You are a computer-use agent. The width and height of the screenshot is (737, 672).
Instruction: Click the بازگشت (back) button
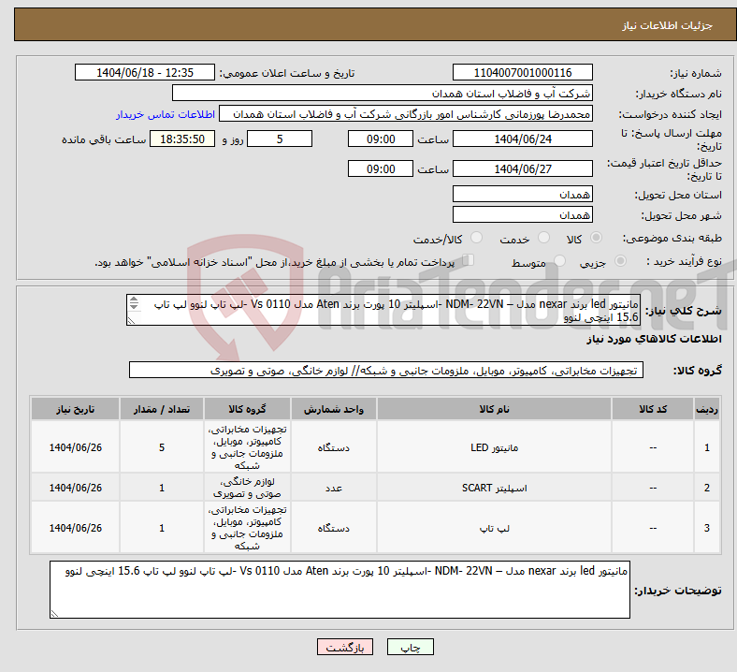click(x=345, y=647)
